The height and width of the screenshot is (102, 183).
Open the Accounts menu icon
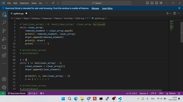tap(4, 79)
